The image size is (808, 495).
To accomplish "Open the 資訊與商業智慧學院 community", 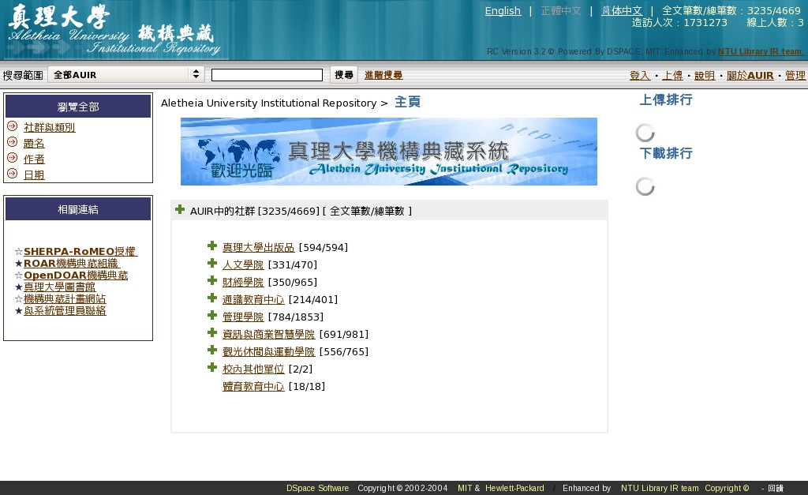I will click(x=268, y=334).
